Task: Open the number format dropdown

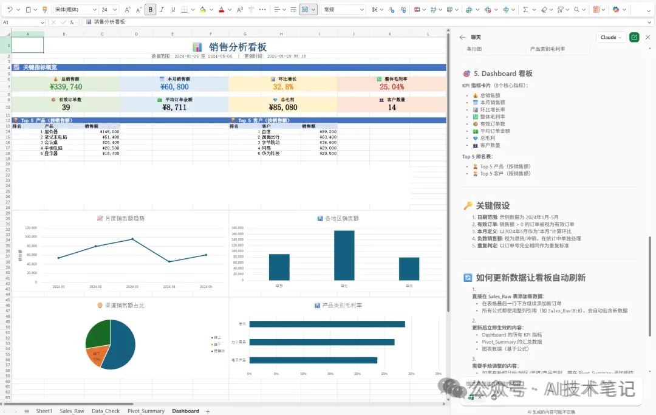Action: coord(361,9)
